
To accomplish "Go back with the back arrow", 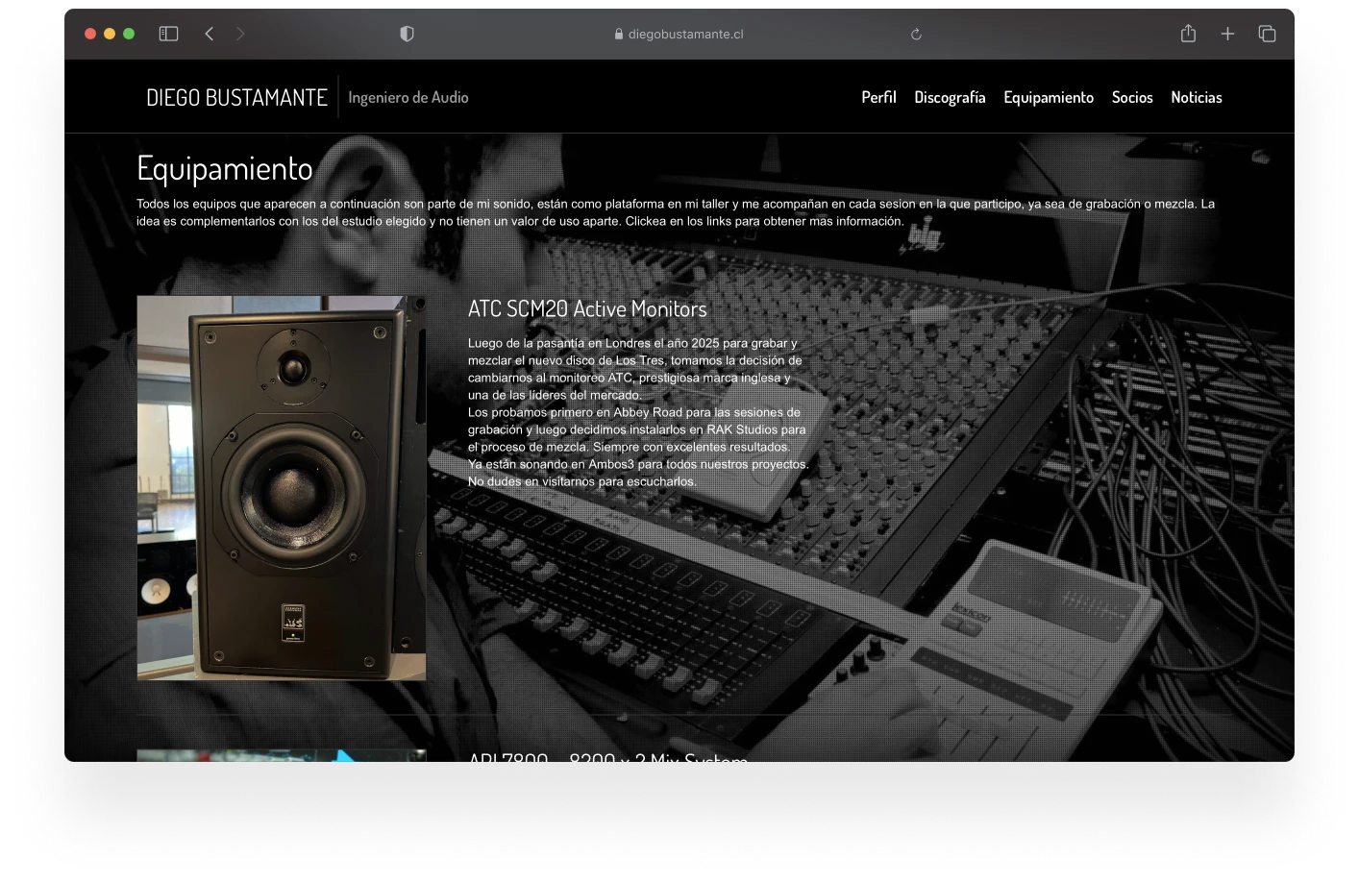I will tap(209, 34).
